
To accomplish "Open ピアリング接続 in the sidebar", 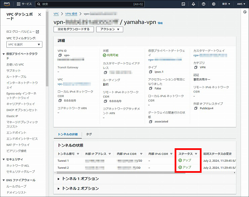I will (x=16, y=151).
